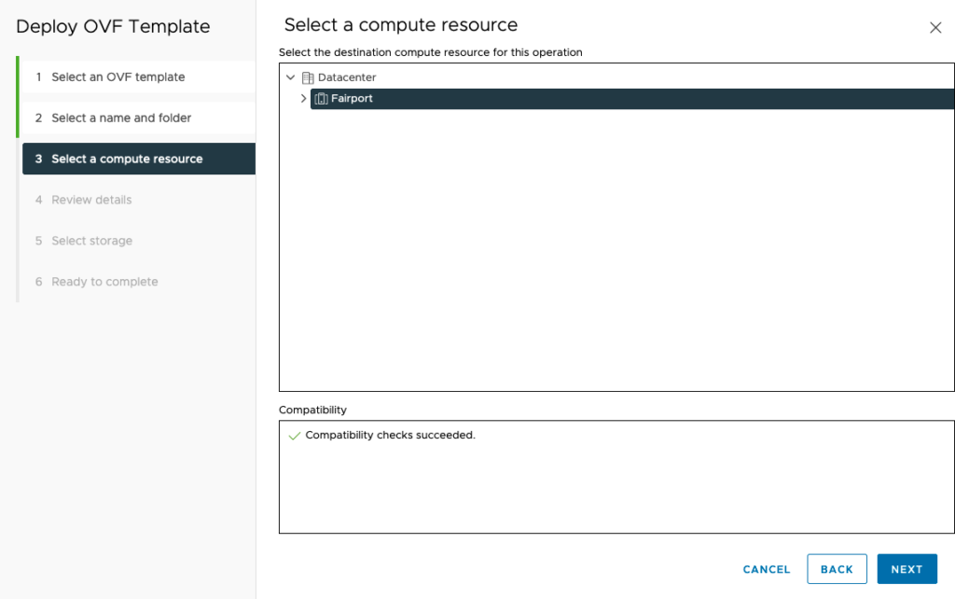The height and width of the screenshot is (599, 955).
Task: Click the 'Compatibility checks succeeded' message
Action: (x=390, y=436)
